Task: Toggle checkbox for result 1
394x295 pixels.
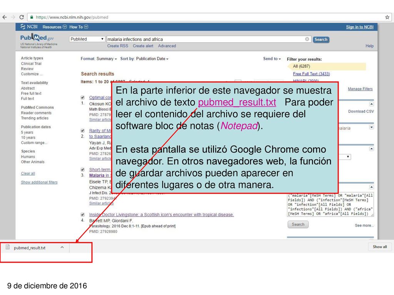Action: tap(82, 97)
